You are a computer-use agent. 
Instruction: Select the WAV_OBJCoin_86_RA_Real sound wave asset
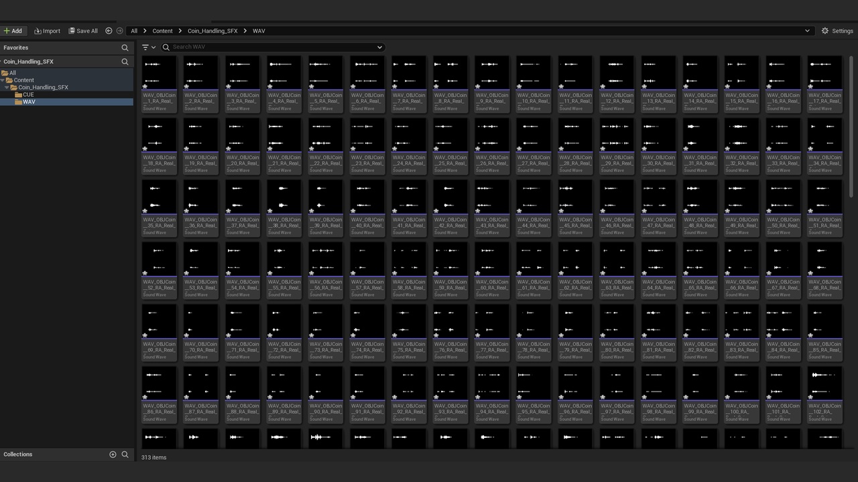160,395
